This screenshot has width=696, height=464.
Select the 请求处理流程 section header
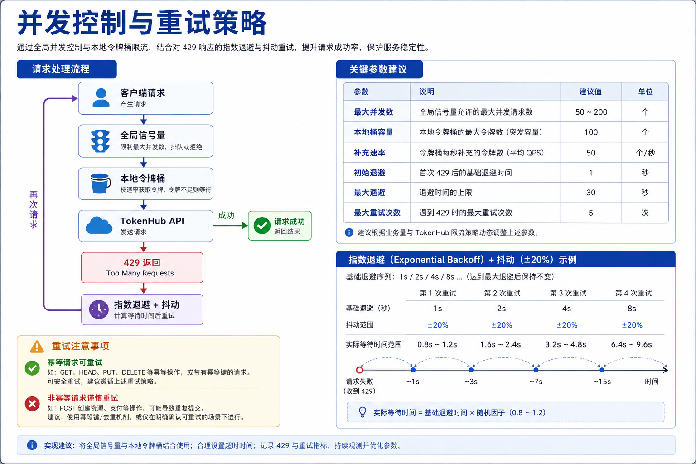67,69
